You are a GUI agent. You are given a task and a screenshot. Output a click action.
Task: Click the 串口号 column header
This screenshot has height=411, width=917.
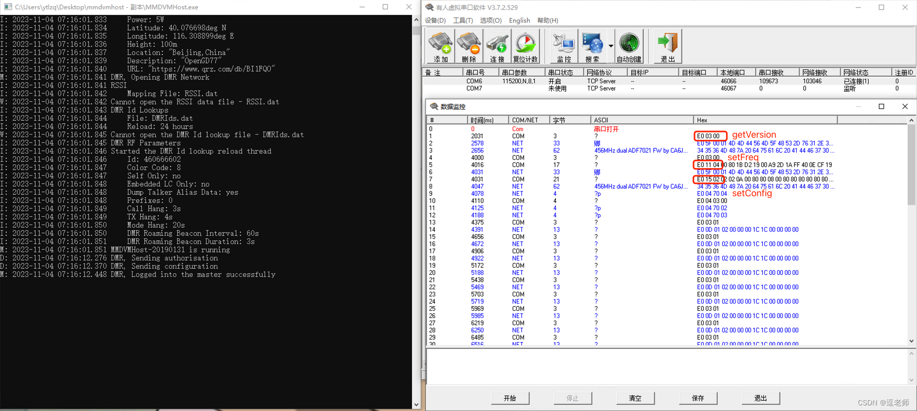click(x=480, y=72)
